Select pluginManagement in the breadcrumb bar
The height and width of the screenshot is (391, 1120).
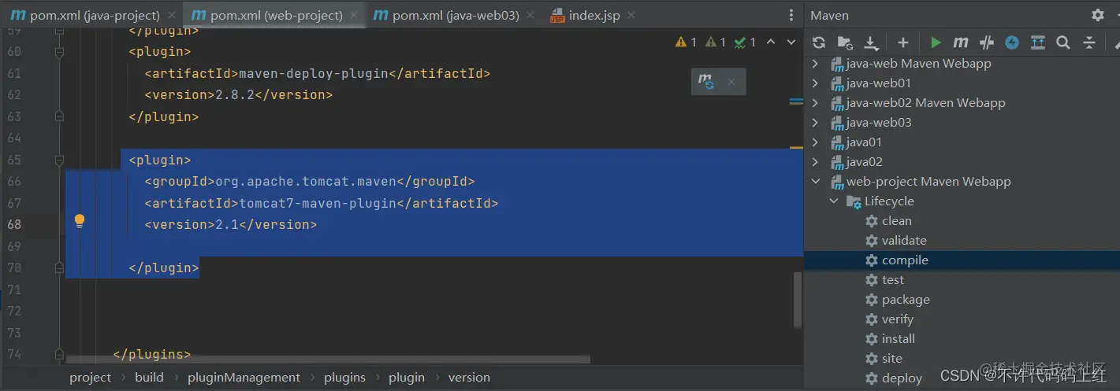point(244,378)
